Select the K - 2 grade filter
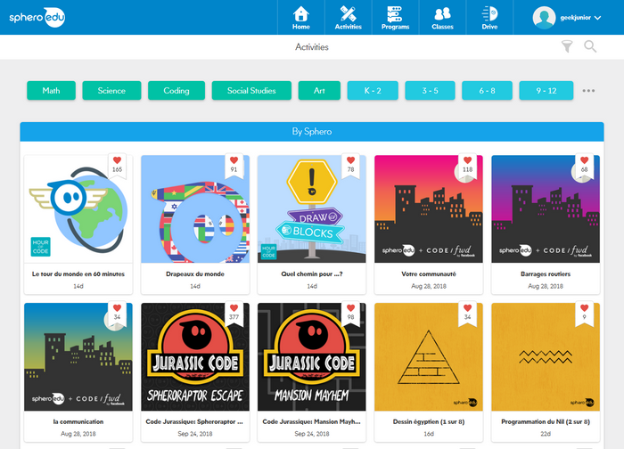The image size is (624, 449). click(373, 91)
